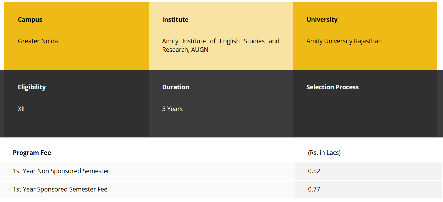This screenshot has height=202, width=443.
Task: Click the Eligibility heading
Action: (x=32, y=87)
